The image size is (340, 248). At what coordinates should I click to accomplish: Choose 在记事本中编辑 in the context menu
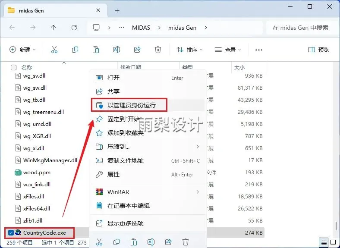point(148,206)
